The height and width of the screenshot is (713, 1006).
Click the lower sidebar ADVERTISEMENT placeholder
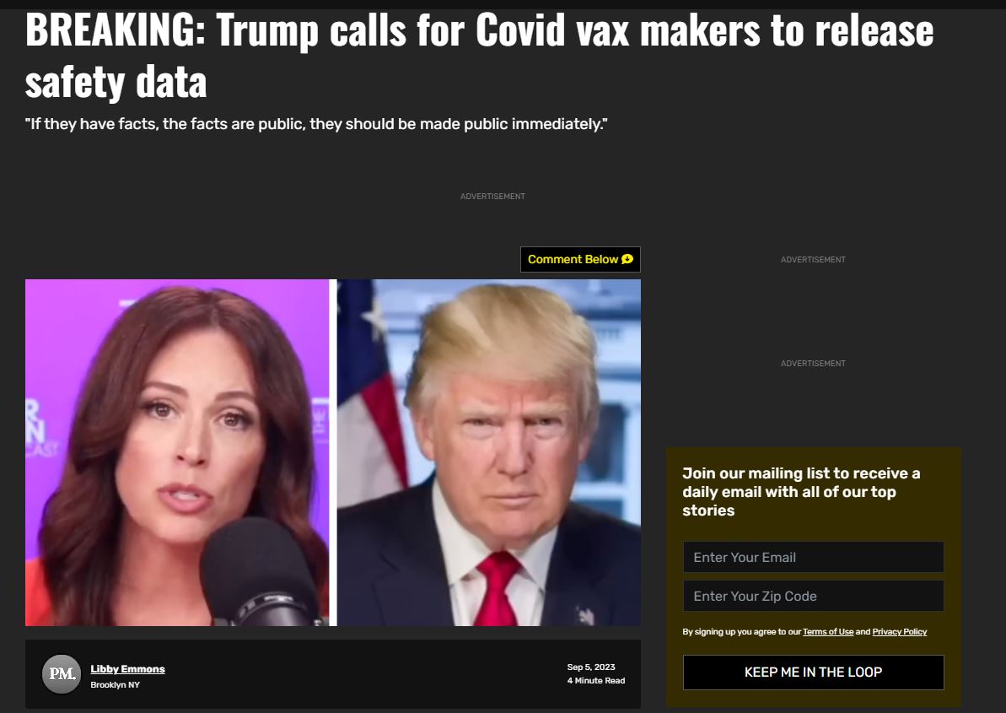tap(813, 363)
